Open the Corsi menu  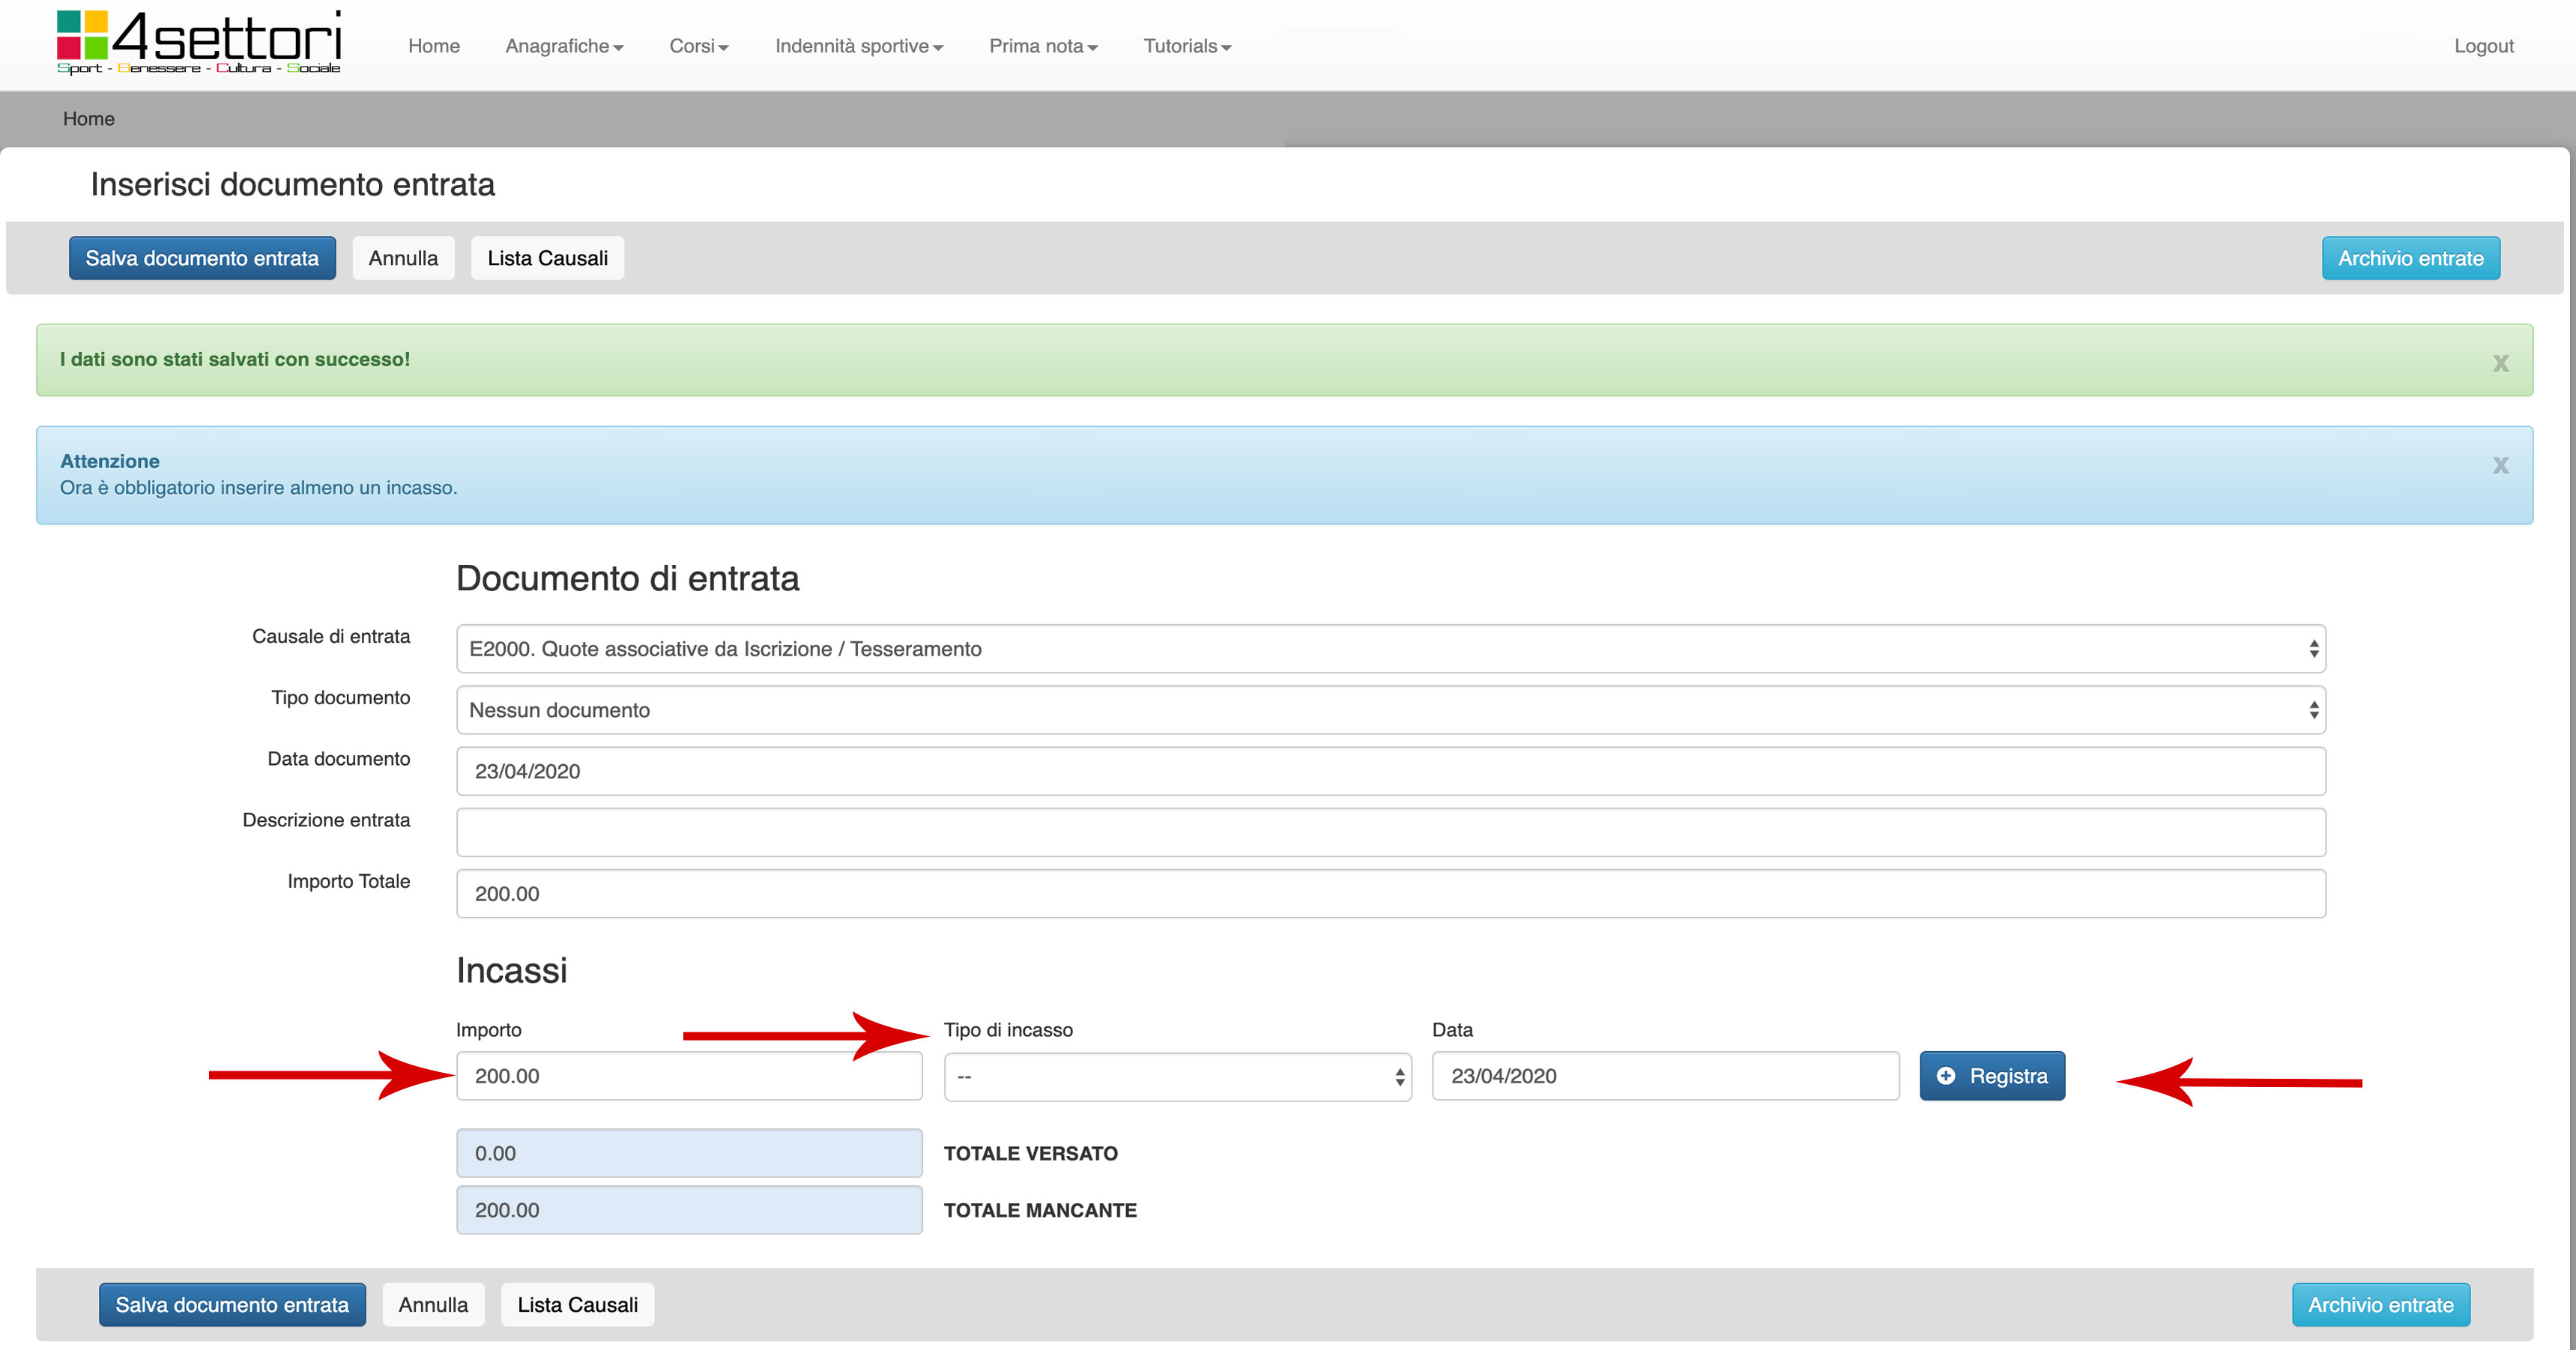pos(698,46)
